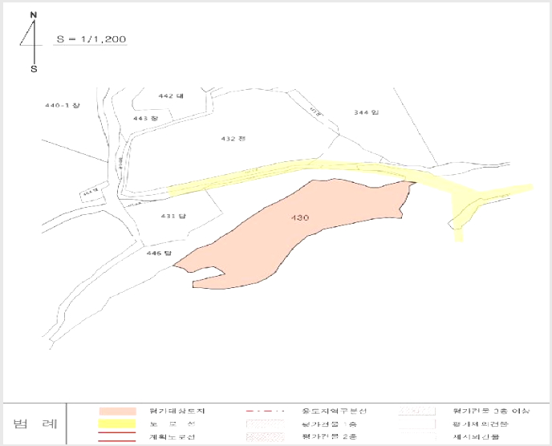The width and height of the screenshot is (552, 446).
Task: Click the red dash-dot 용도지역구분선 legend line
Action: (x=265, y=411)
